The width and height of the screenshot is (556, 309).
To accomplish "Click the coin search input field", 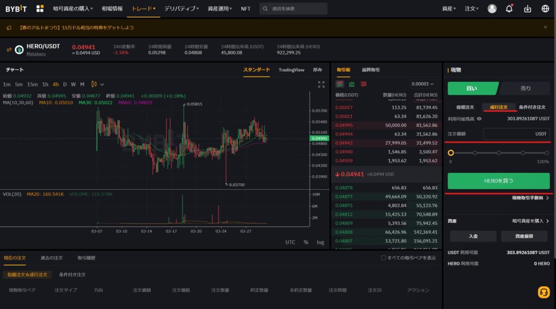I will (x=293, y=9).
